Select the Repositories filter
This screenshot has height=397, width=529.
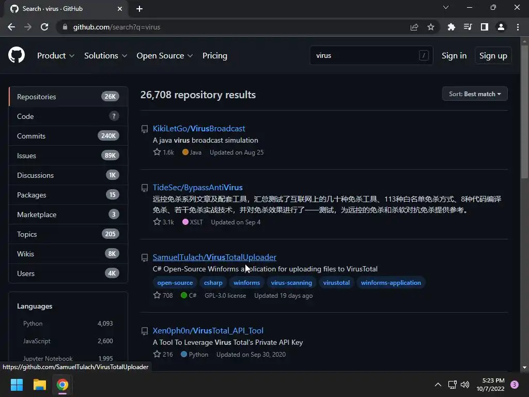[x=68, y=97]
